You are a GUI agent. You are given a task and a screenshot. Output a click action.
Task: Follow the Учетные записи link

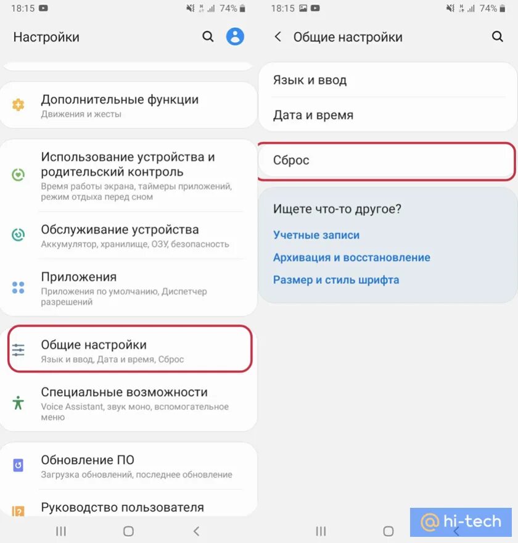coord(316,235)
